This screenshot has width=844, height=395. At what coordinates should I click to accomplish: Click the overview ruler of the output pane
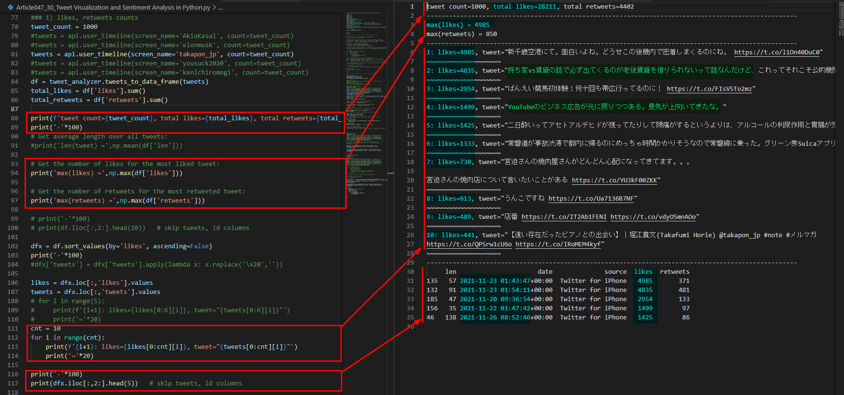click(841, 197)
